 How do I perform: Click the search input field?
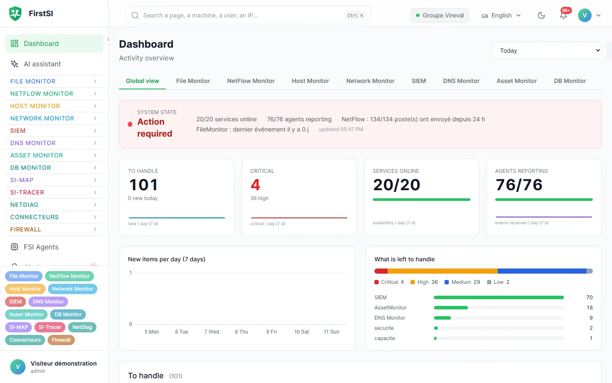click(x=248, y=15)
